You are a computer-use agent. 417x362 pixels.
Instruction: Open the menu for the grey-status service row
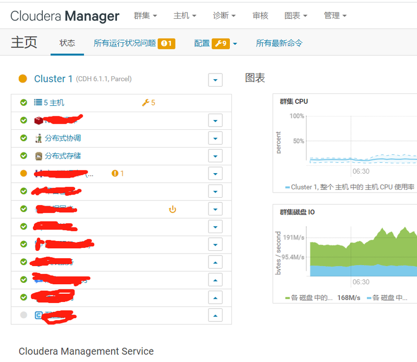(215, 316)
